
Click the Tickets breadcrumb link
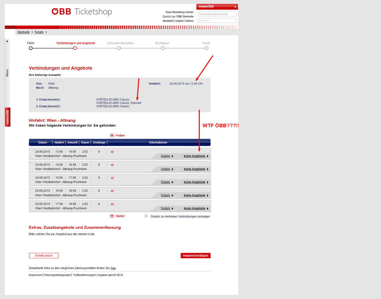39,32
